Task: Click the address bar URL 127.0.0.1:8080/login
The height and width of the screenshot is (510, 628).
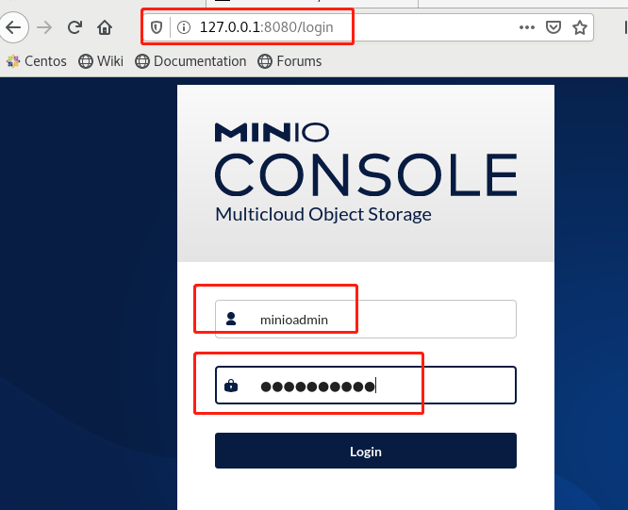Action: (x=266, y=27)
